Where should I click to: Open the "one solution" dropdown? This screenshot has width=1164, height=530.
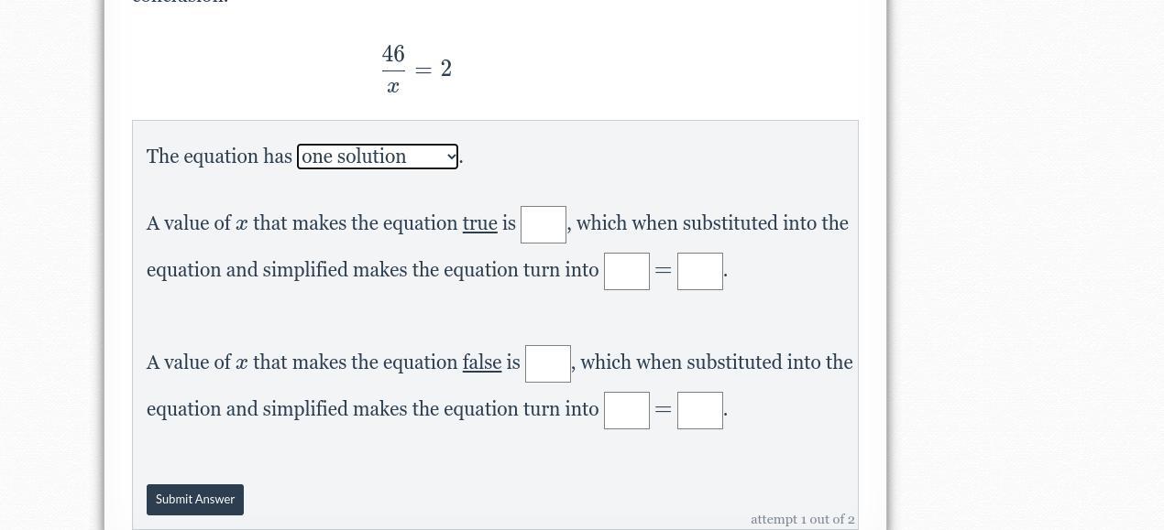(x=378, y=157)
